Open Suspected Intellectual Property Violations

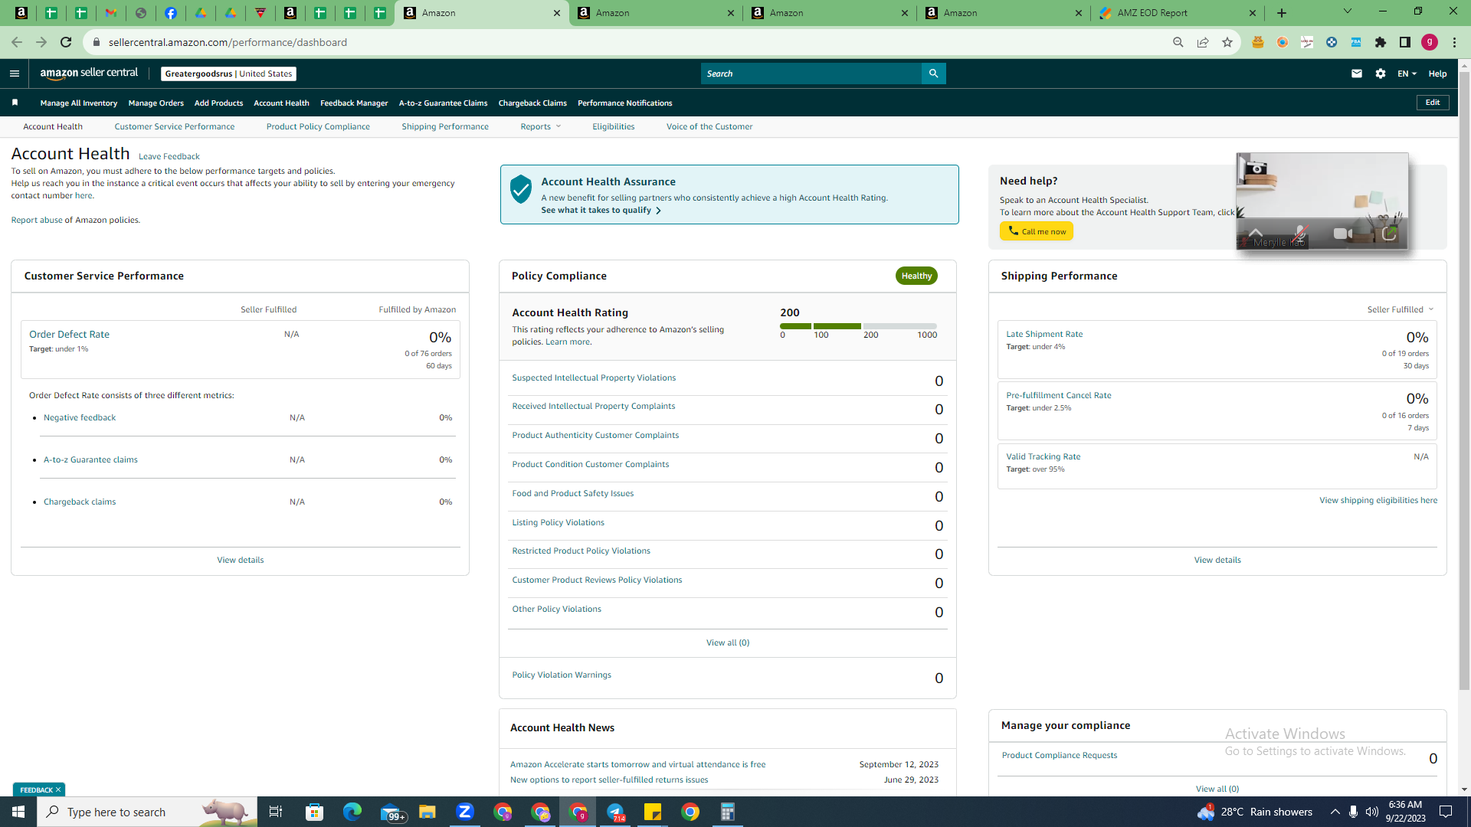594,378
